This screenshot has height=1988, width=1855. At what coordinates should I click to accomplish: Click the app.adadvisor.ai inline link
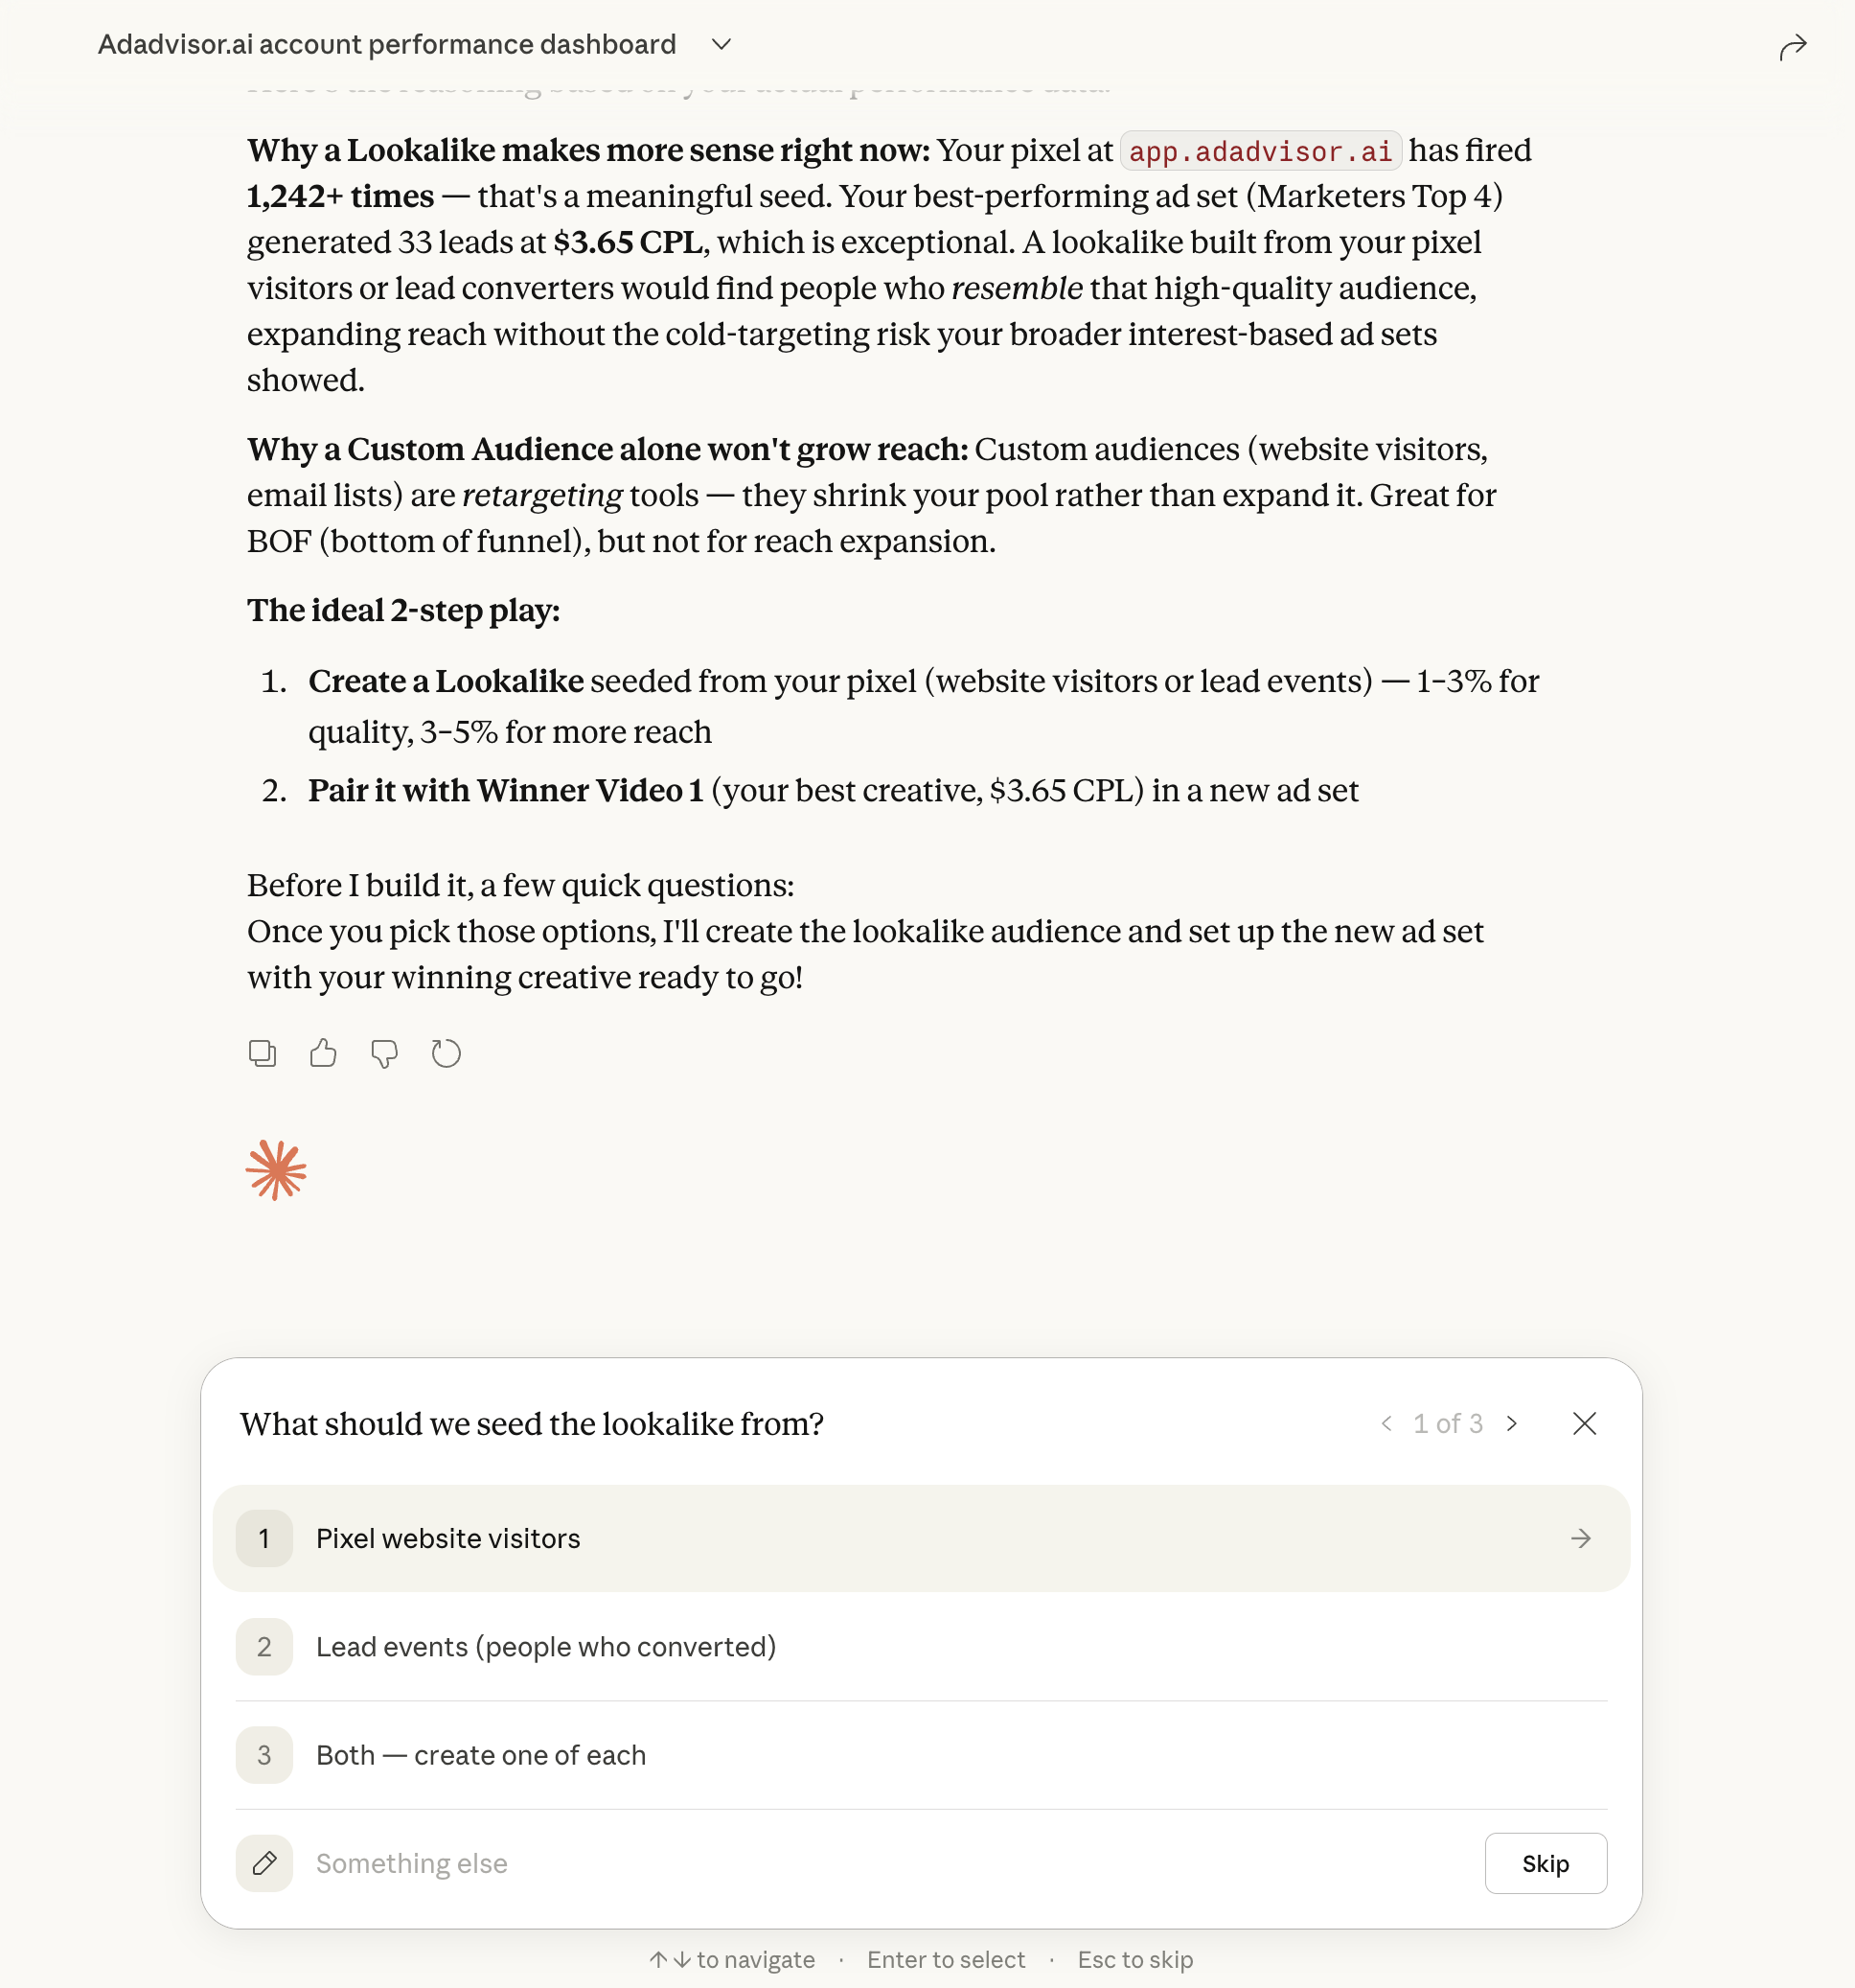tap(1261, 151)
